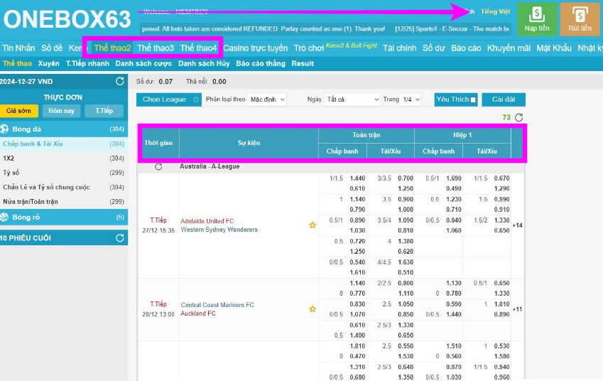Click the 1.440 handicap odds
The image size is (603, 381).
pyautogui.click(x=357, y=178)
